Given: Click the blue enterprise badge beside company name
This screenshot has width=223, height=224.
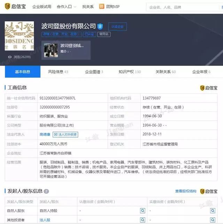Looking at the screenshot, I should pos(100,26).
